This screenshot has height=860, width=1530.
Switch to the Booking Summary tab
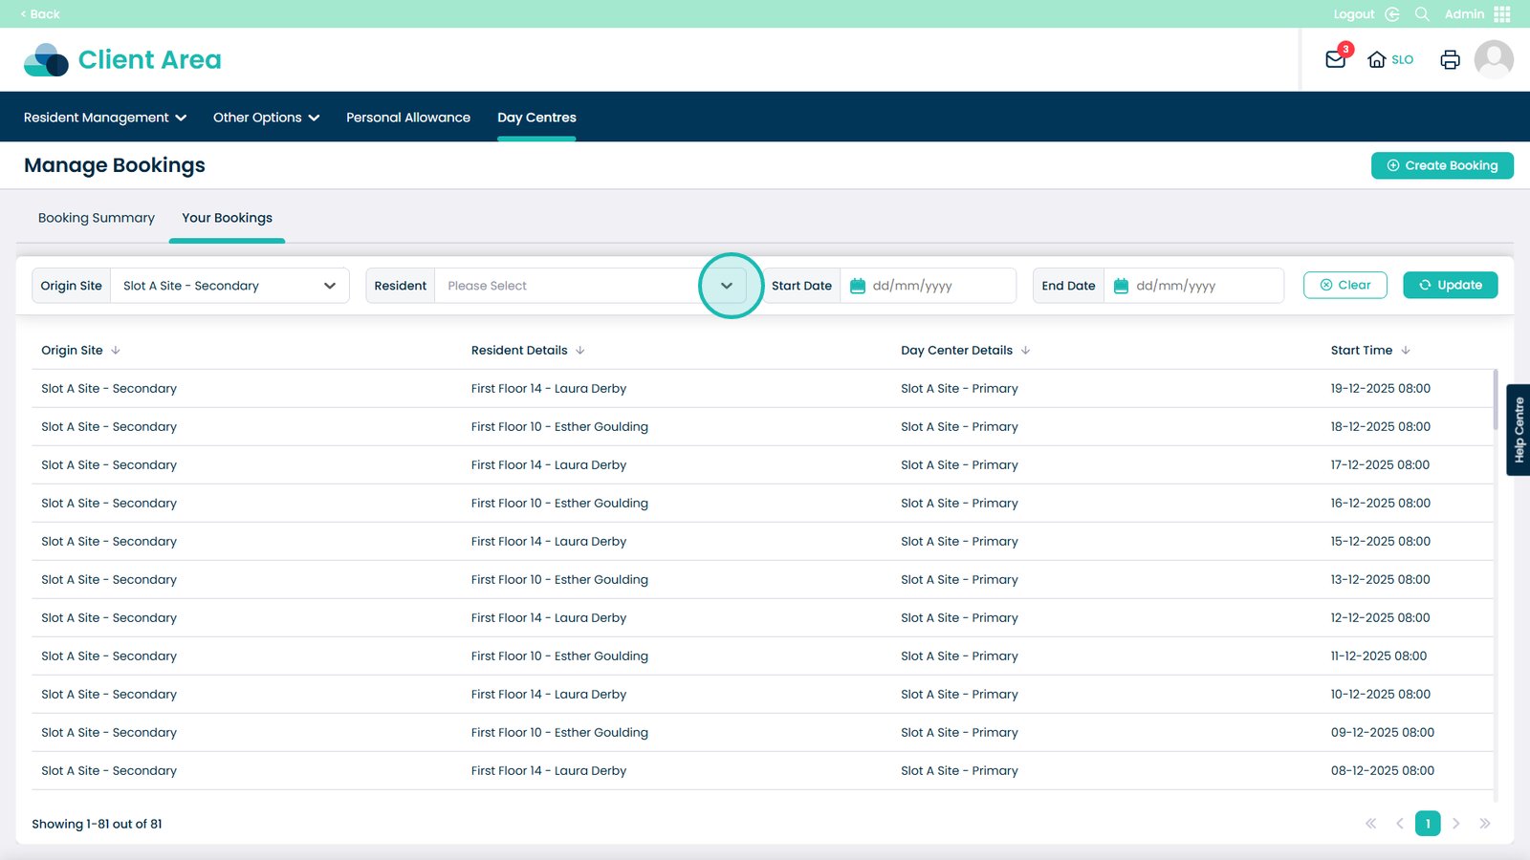click(x=97, y=218)
